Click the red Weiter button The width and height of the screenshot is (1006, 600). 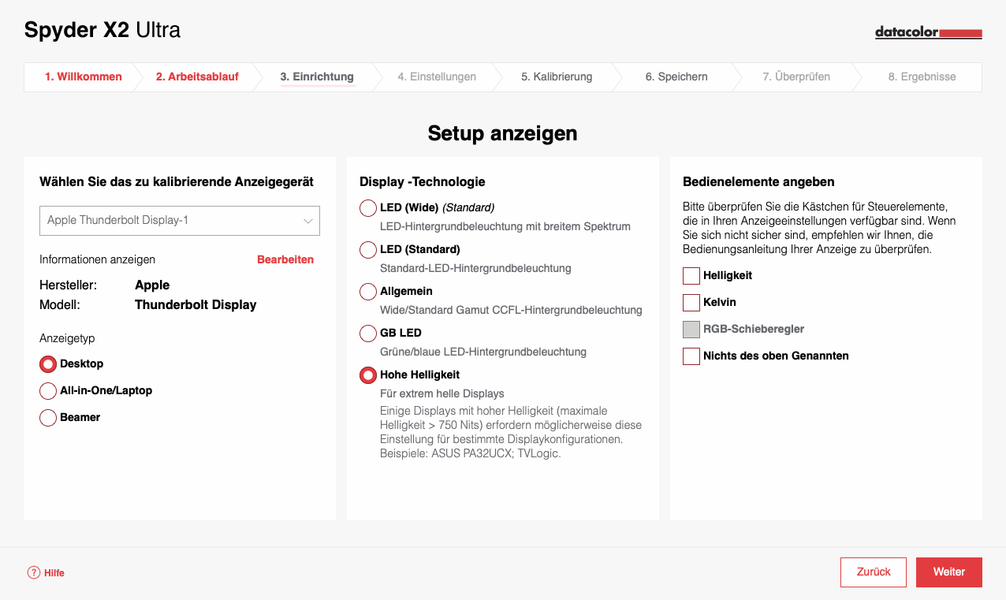click(949, 572)
